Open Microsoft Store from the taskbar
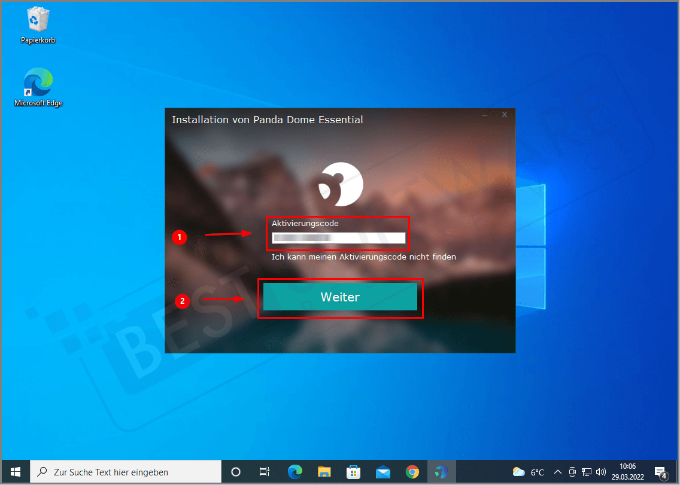The image size is (680, 485). click(x=354, y=472)
